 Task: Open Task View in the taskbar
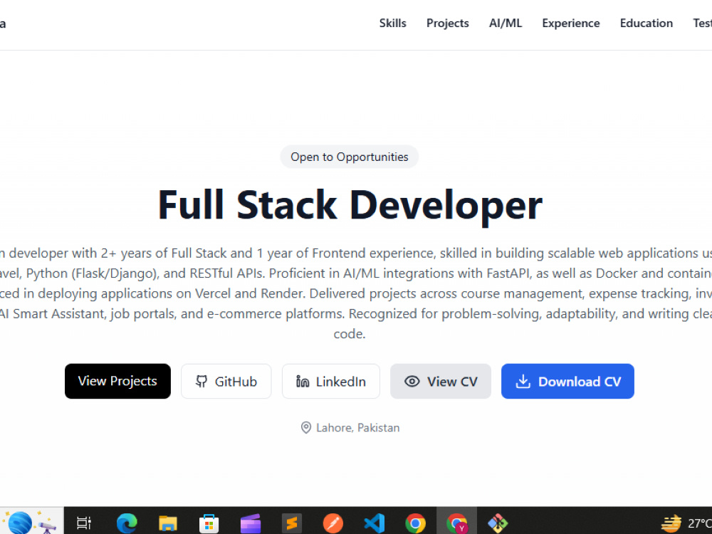(x=84, y=523)
